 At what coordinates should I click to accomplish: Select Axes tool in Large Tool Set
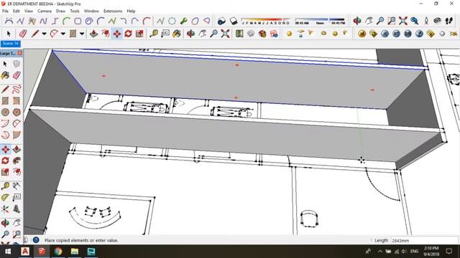pos(5,209)
